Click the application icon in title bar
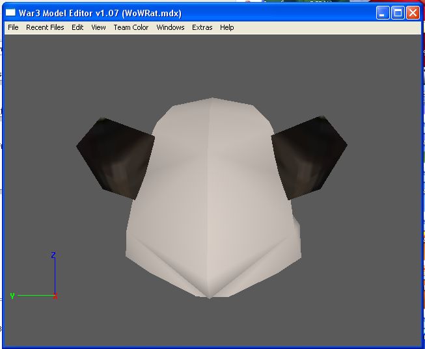 [10, 13]
